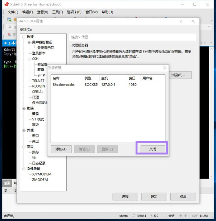The height and width of the screenshot is (221, 216).
Task: Click the 连接 button at dialog bottom
Action: [125, 196]
